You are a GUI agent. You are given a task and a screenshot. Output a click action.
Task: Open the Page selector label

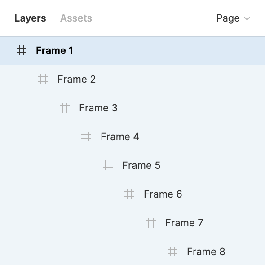228,18
